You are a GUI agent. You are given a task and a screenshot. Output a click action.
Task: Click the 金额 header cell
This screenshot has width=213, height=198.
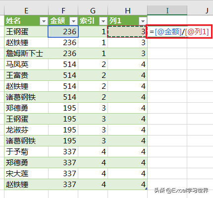click(x=63, y=21)
